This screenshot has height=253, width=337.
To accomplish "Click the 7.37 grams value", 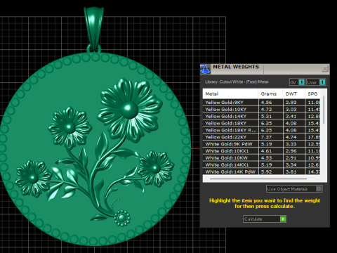I will pyautogui.click(x=266, y=137).
